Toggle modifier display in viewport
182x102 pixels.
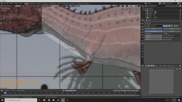(x=167, y=26)
